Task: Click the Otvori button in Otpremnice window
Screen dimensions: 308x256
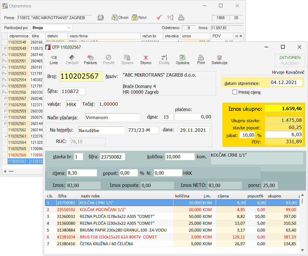Action: pyautogui.click(x=120, y=18)
